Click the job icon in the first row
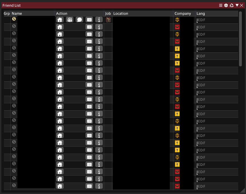Viewport: 246px width, 194px height. click(x=108, y=20)
